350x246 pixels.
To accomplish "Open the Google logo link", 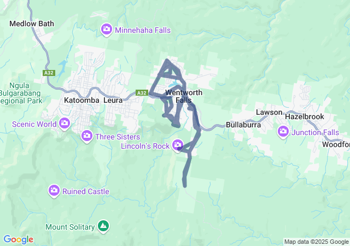I will coord(19,240).
